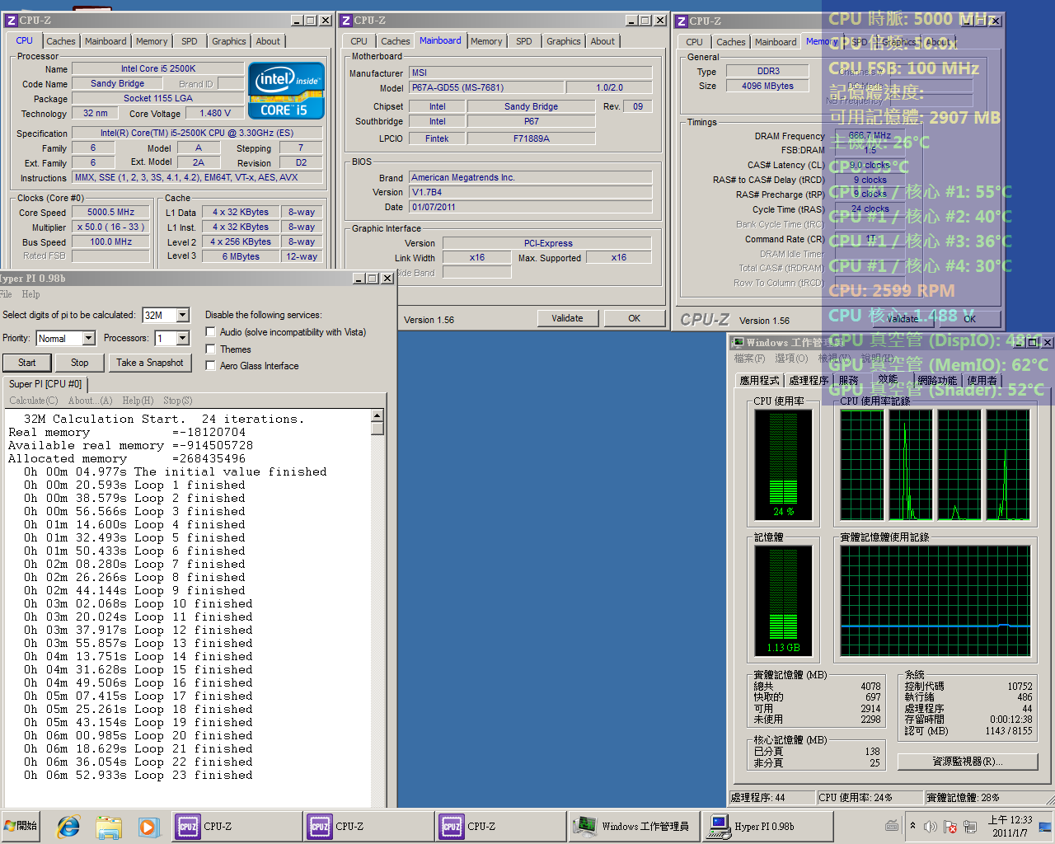Click the Core Speed 5000.5 MHz field
Screen dimensions: 1055x844
pyautogui.click(x=110, y=212)
